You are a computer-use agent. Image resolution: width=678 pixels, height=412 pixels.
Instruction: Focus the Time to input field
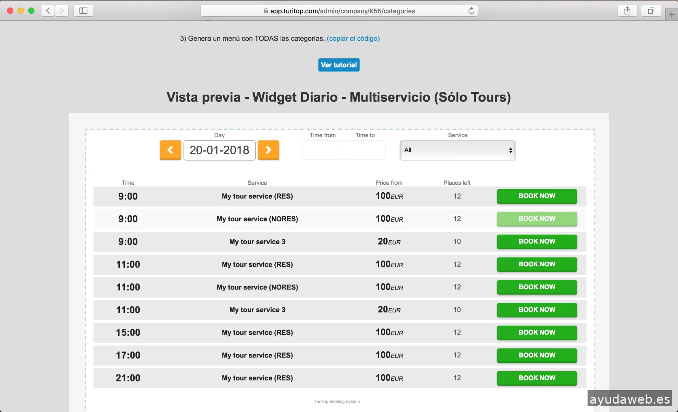(x=365, y=150)
